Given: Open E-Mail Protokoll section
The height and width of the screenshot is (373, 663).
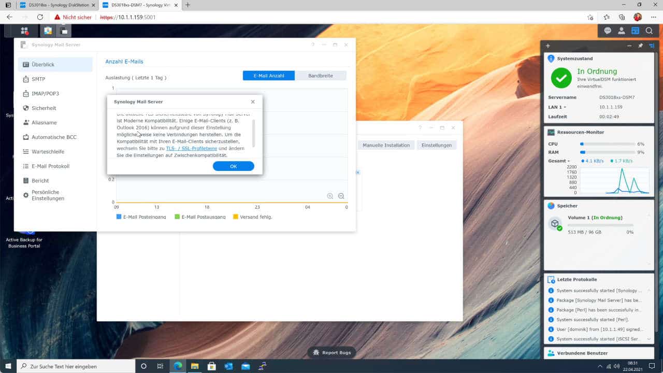Looking at the screenshot, I should (55, 166).
